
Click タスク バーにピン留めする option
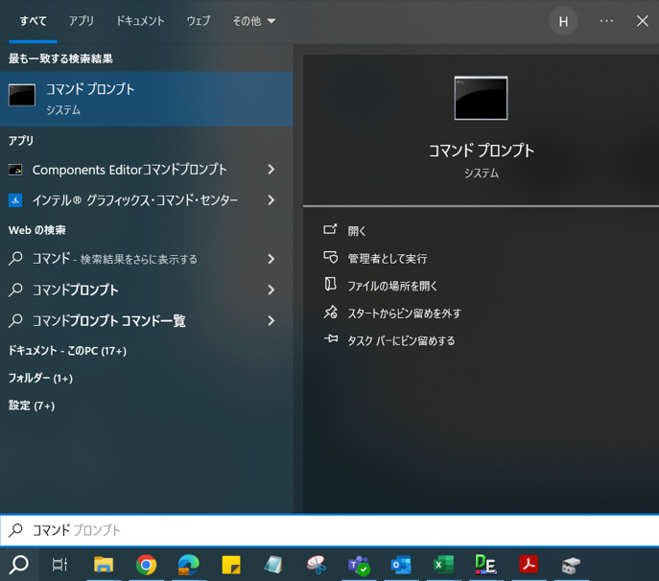click(400, 340)
